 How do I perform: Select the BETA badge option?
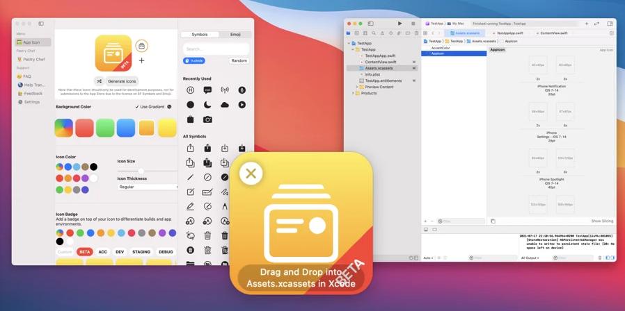pyautogui.click(x=84, y=252)
